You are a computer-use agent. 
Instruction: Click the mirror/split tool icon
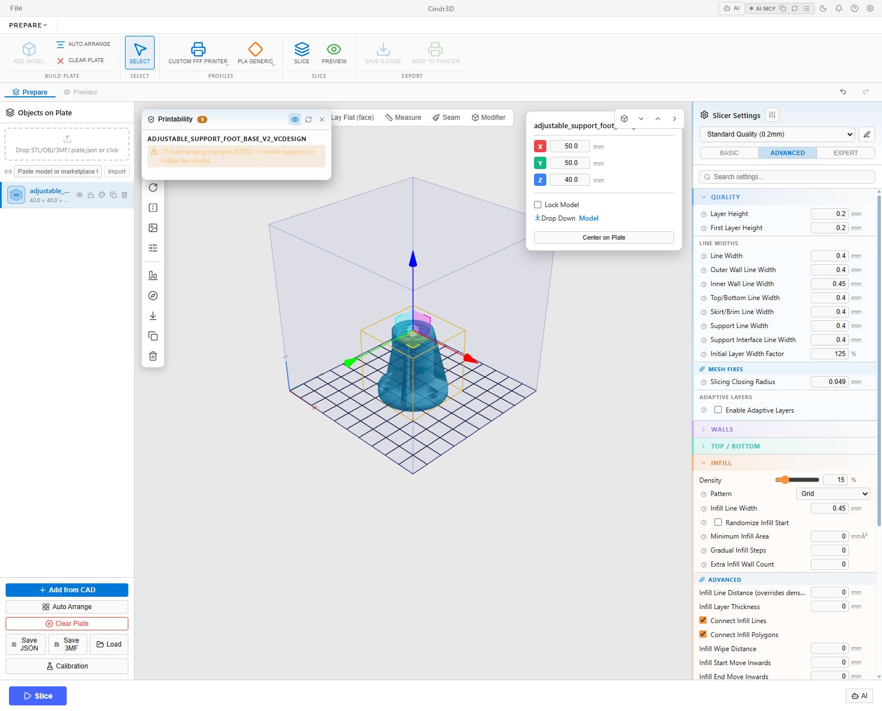pos(153,208)
